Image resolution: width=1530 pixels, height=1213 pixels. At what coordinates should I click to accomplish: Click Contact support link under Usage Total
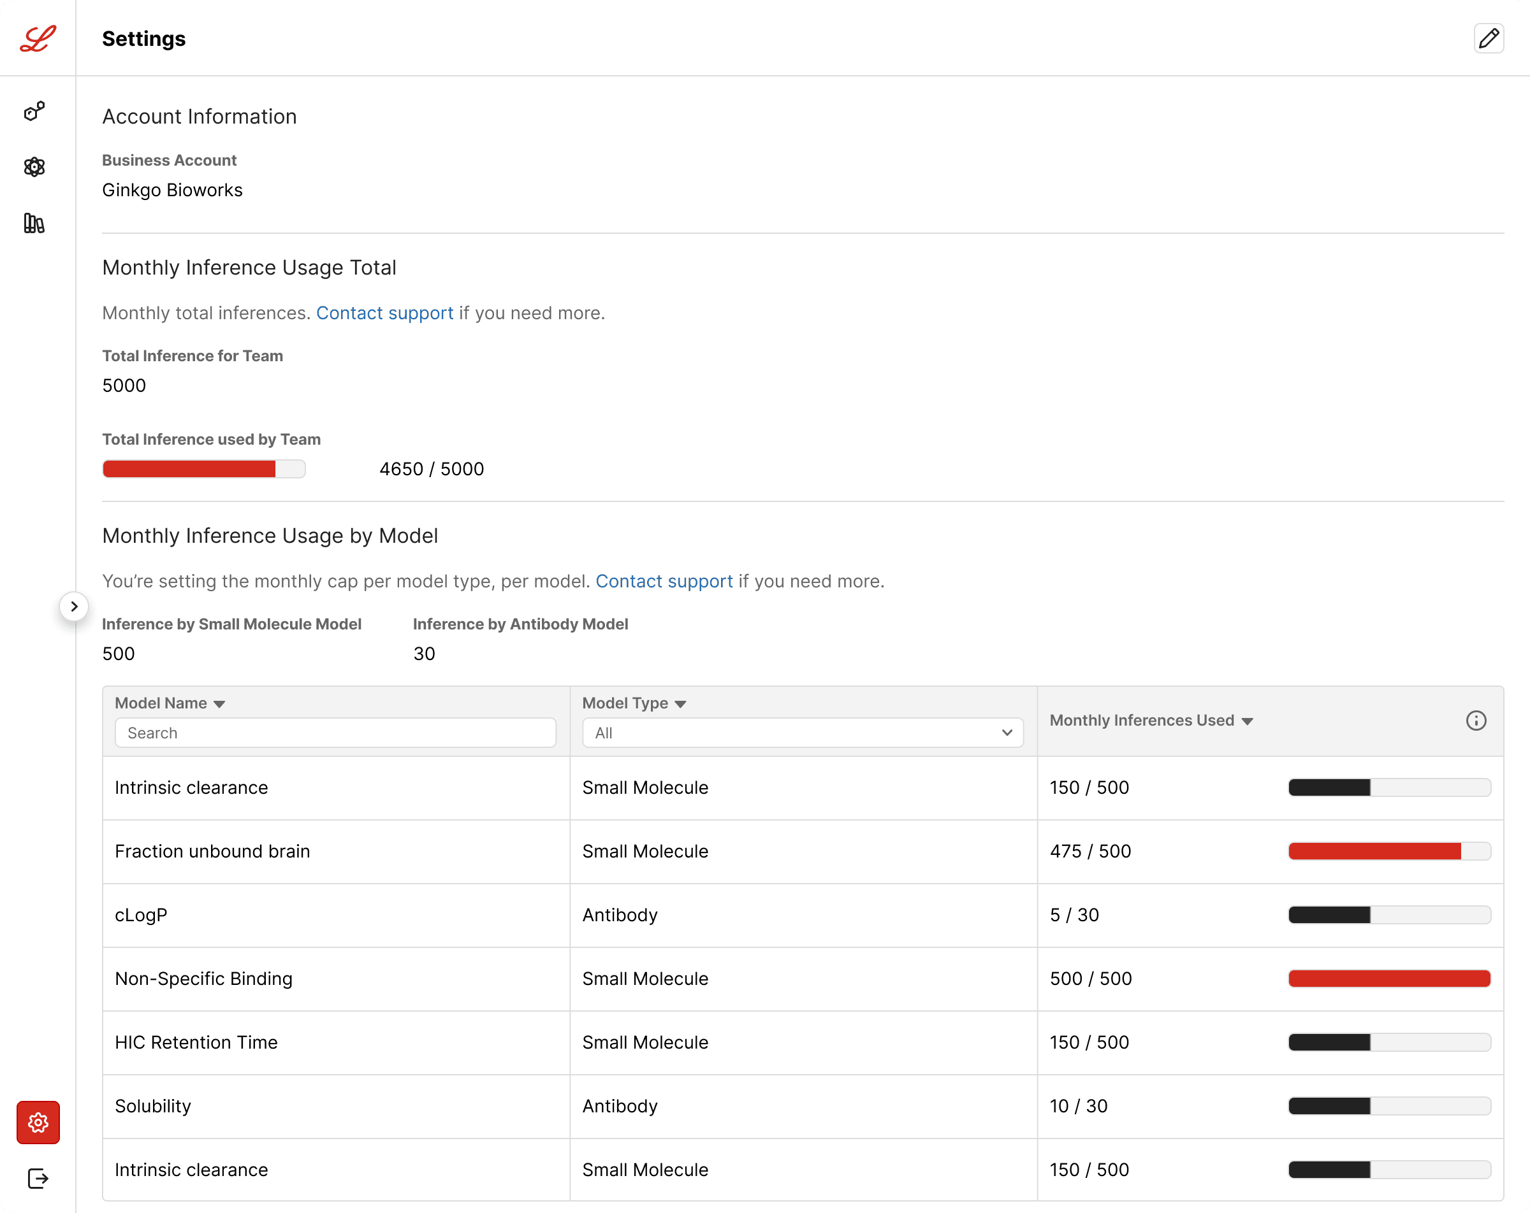[x=384, y=313]
